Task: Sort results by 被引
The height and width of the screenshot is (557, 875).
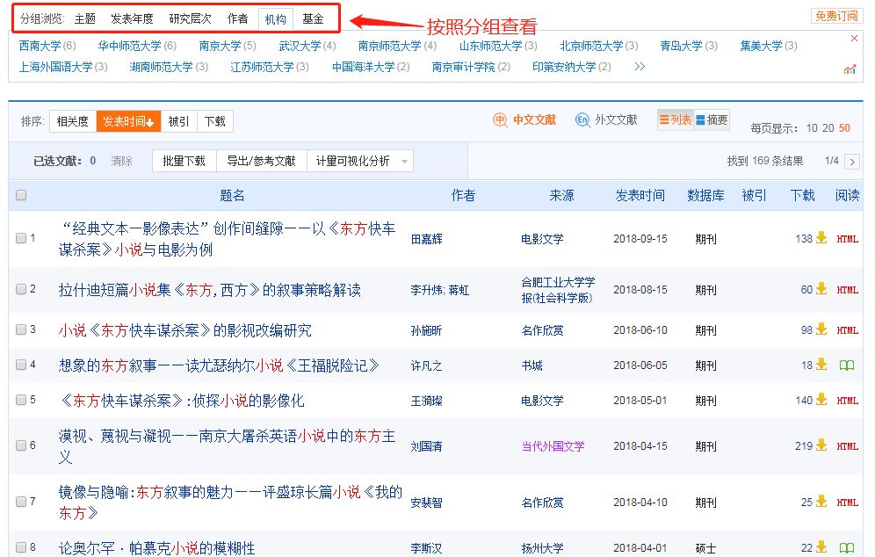Action: click(x=178, y=121)
